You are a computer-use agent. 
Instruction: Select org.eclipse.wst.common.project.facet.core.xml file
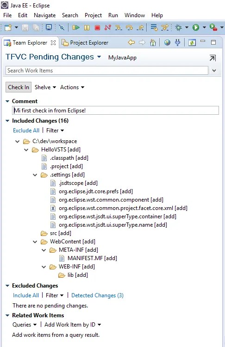(x=119, y=208)
